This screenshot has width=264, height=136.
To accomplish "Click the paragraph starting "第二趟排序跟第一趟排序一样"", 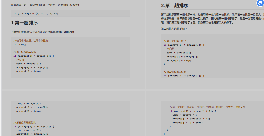I will pyautogui.click(x=213, y=18).
